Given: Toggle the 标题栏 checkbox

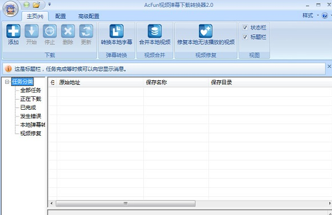Looking at the screenshot, I should [245, 37].
